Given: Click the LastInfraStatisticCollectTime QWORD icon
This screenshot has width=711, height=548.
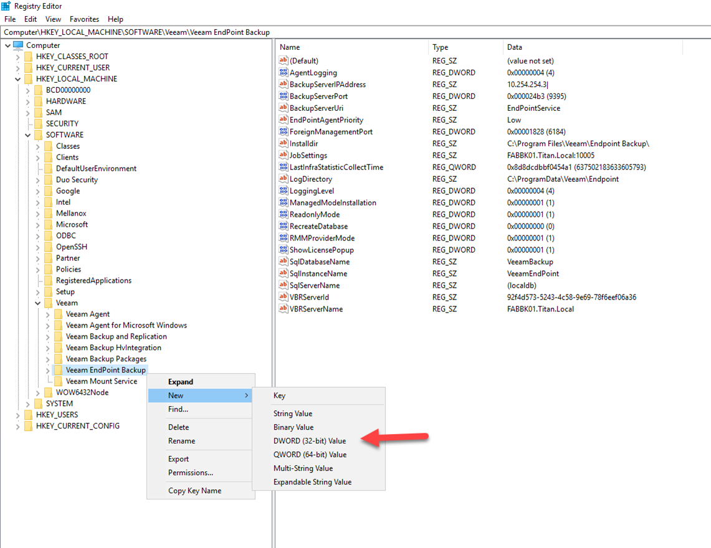Looking at the screenshot, I should click(284, 167).
